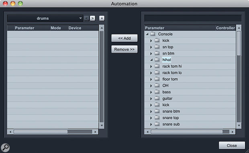The image size is (249, 153).
Task: Click the << Add button
Action: (x=124, y=38)
